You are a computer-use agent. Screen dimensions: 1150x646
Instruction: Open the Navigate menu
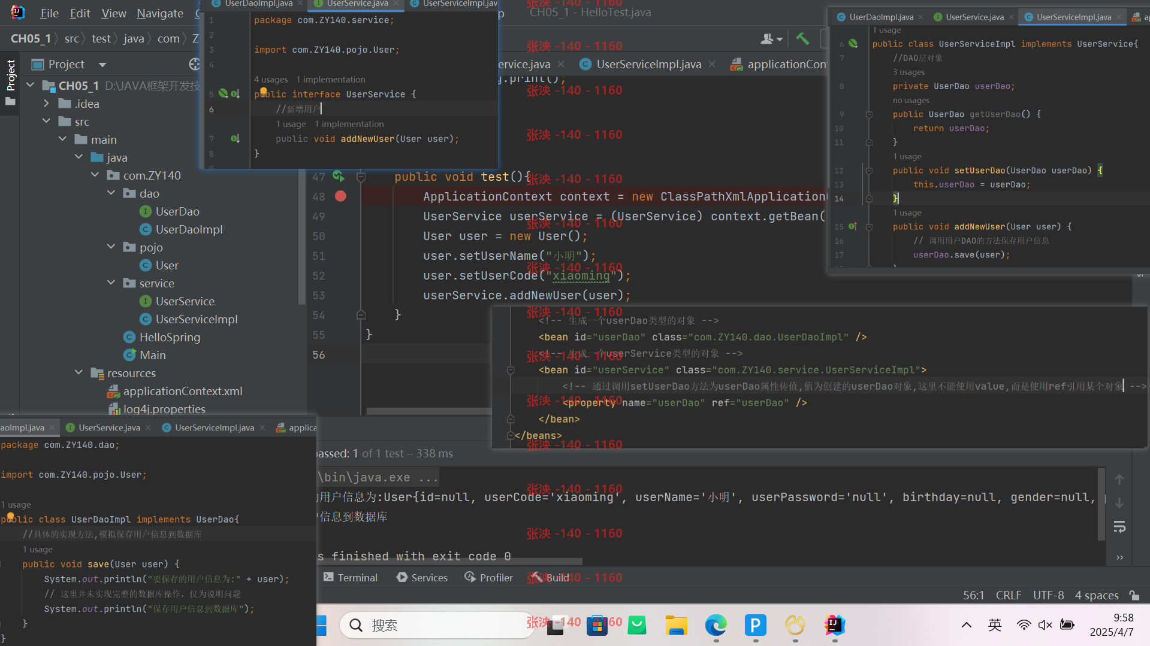pyautogui.click(x=159, y=13)
